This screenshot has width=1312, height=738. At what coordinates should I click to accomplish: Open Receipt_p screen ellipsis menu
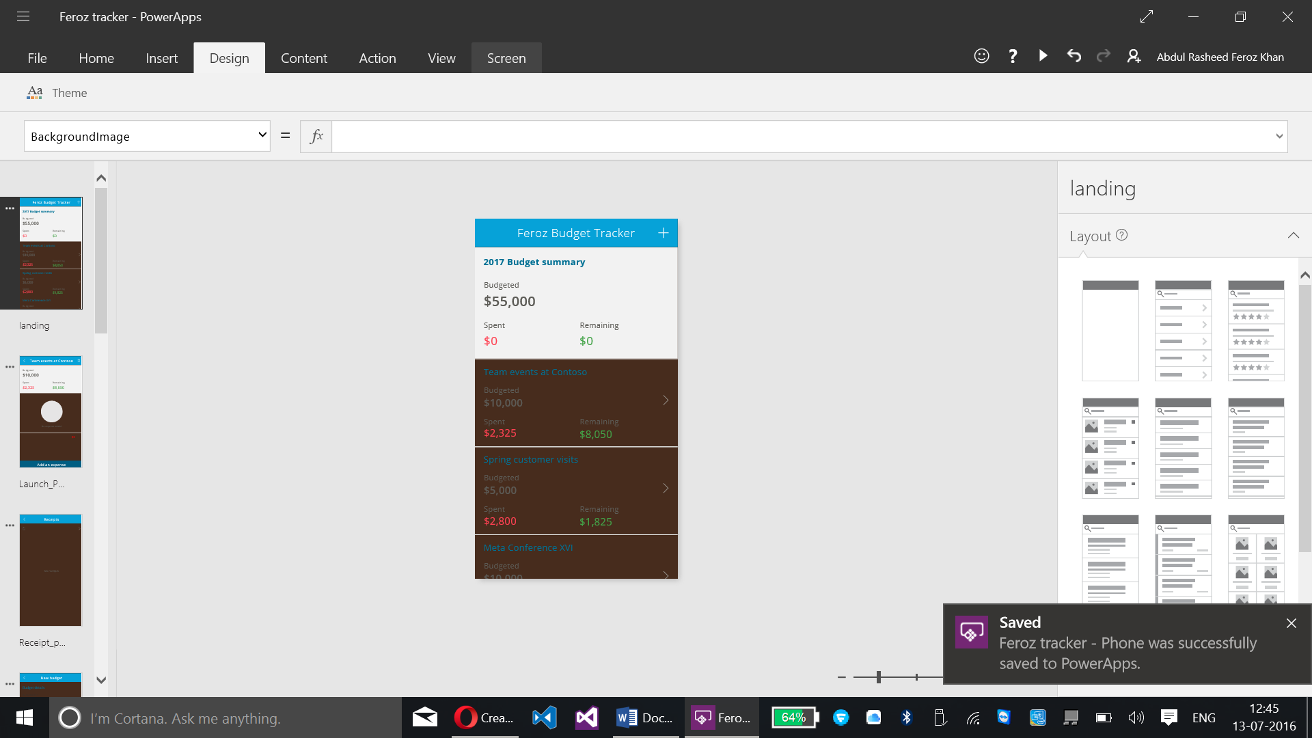pyautogui.click(x=10, y=525)
